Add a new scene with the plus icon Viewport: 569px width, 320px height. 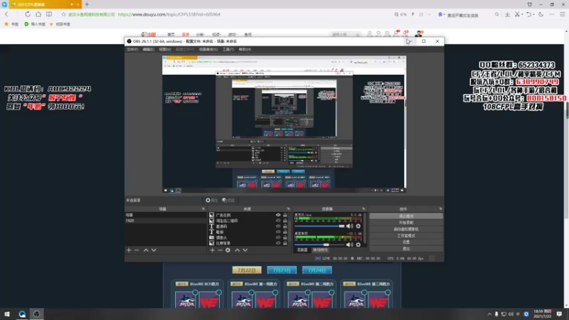pos(129,250)
